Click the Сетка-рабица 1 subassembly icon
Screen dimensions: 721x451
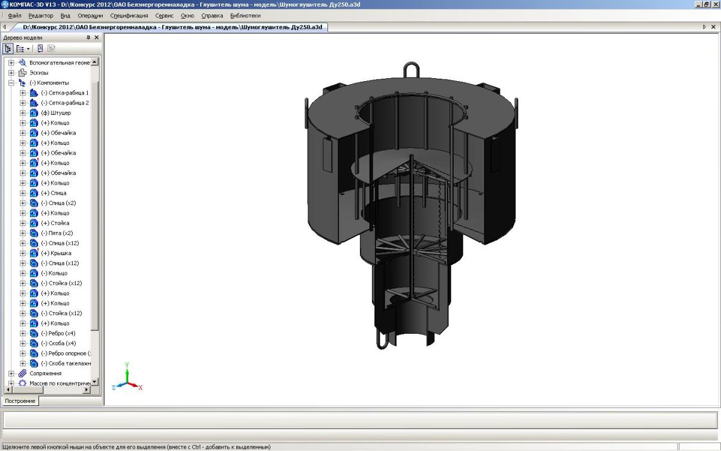point(34,93)
